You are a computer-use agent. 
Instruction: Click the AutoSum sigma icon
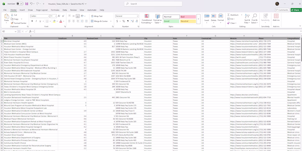(x=229, y=15)
